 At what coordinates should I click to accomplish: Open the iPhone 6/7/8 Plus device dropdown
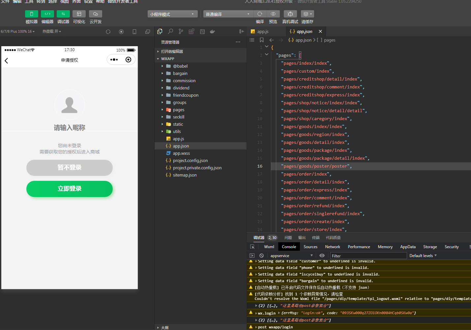pyautogui.click(x=18, y=31)
